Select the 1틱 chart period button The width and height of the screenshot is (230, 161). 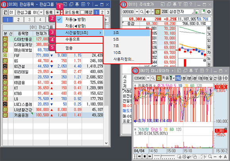pyautogui.click(x=178, y=78)
